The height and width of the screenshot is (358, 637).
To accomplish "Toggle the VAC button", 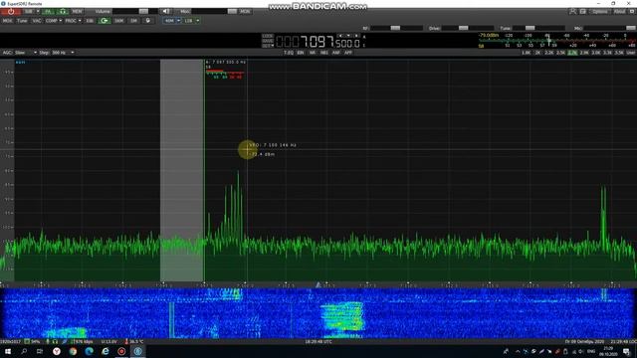I will [37, 20].
